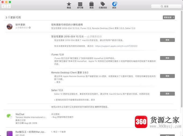Open the 类别 (Categories) tab
The width and height of the screenshot is (183, 136).
tap(91, 5)
